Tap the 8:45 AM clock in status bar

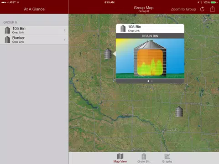[109, 2]
